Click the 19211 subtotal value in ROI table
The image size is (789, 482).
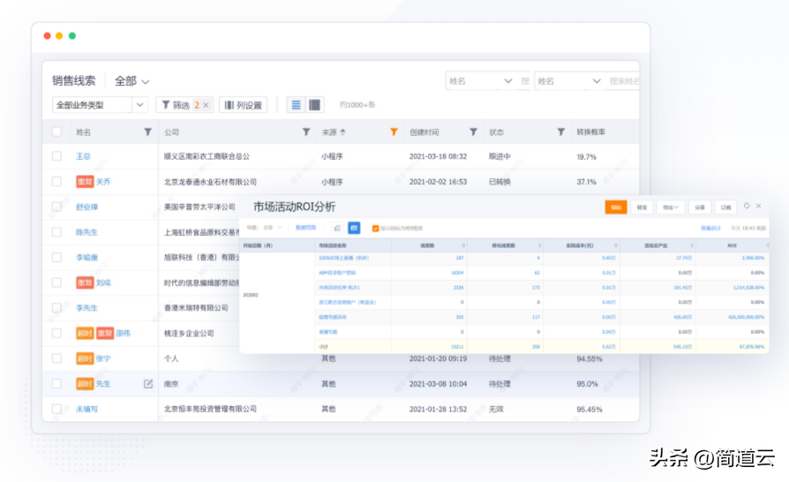pyautogui.click(x=457, y=347)
